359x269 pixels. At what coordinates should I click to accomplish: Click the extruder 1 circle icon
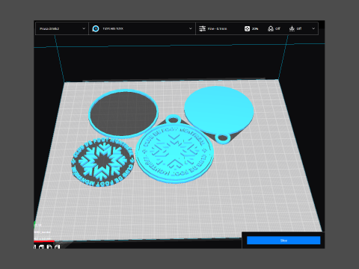96,28
